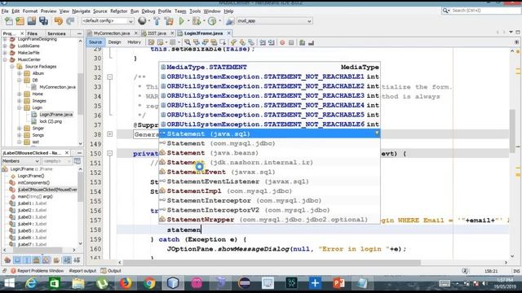The height and width of the screenshot is (293, 522).
Task: Open the Refactor menu
Action: click(118, 11)
